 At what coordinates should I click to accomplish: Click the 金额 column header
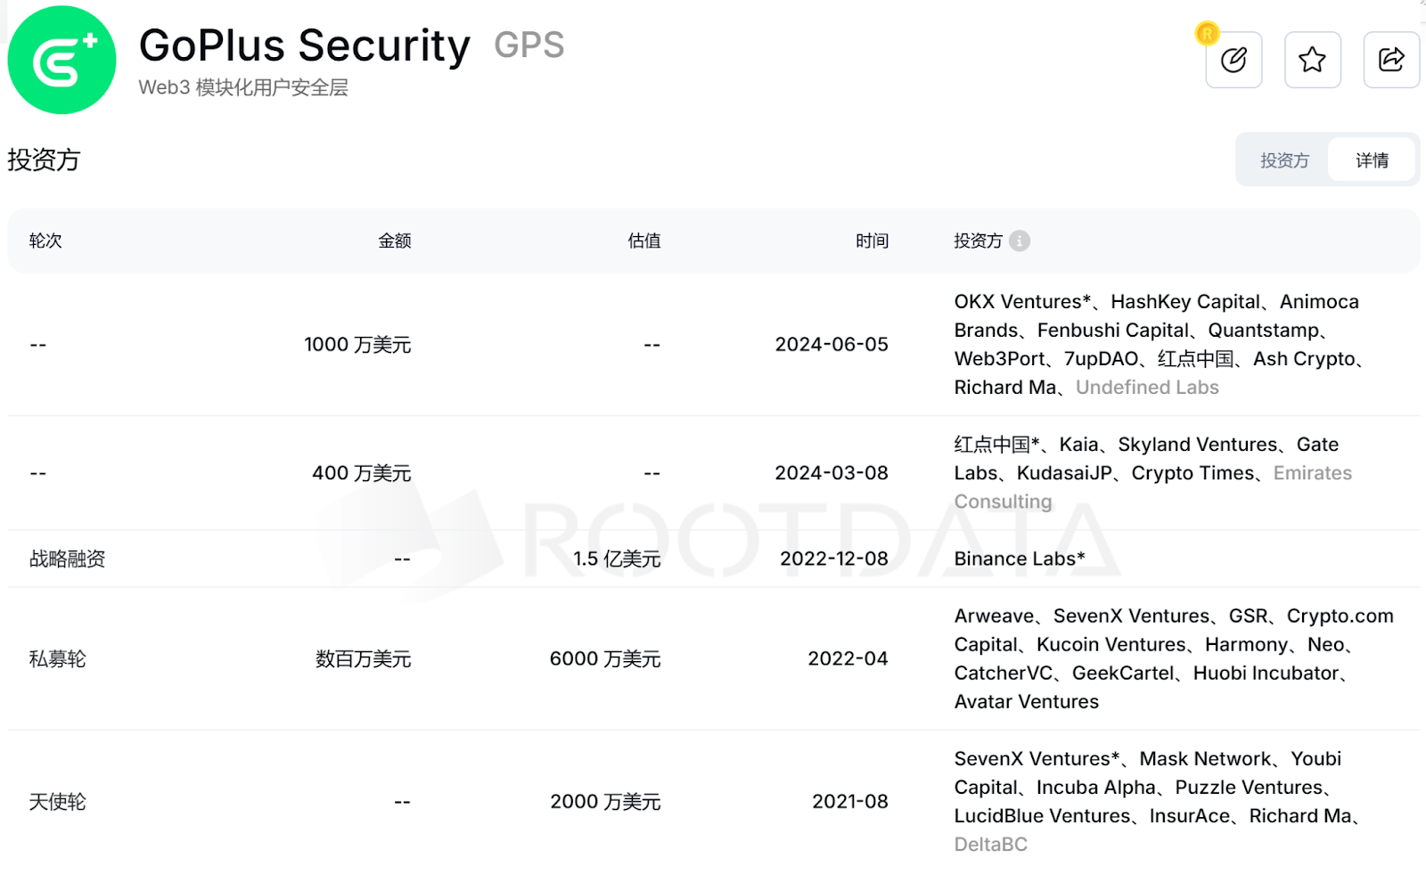click(x=394, y=241)
